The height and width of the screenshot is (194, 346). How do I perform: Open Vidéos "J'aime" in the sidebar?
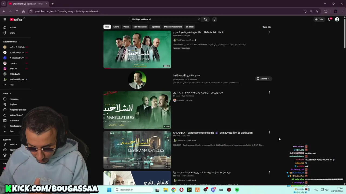[x=16, y=115]
